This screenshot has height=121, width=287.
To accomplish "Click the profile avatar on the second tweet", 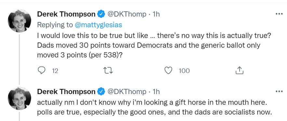I will [20, 98].
